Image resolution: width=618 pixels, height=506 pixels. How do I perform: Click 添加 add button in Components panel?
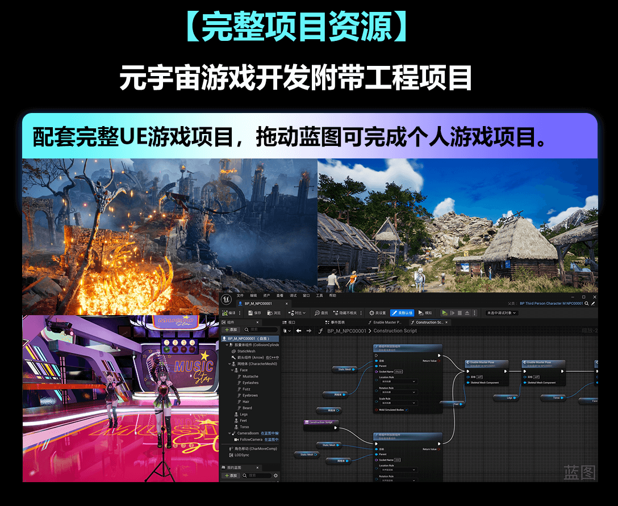coord(231,329)
